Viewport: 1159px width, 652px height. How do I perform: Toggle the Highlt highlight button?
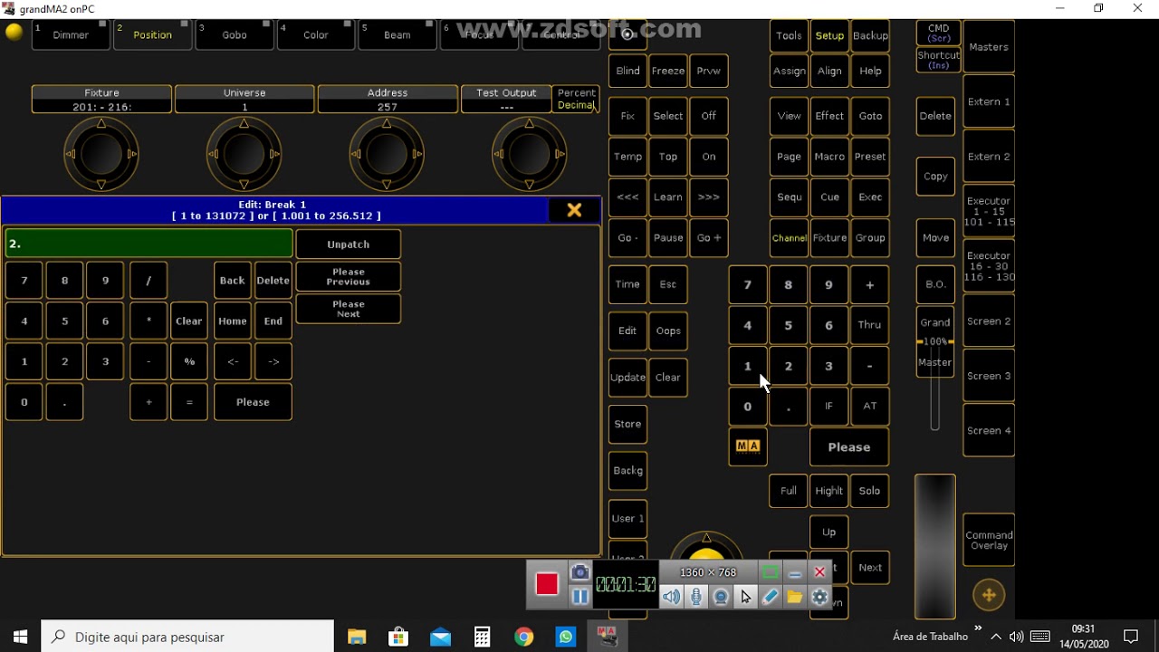click(x=829, y=491)
